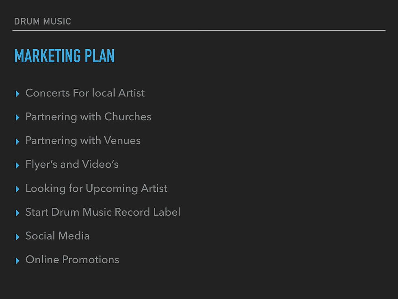
Task: Click the bullet arrow beside Looking for Upcoming Artist
Action: click(x=17, y=189)
